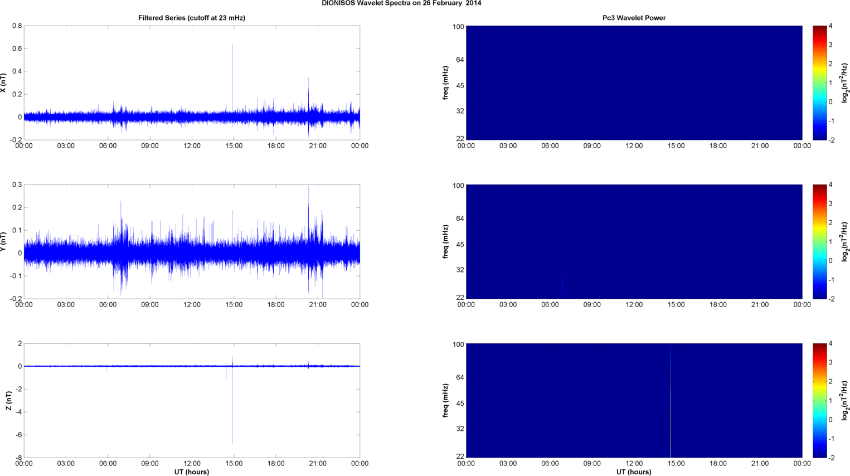The width and height of the screenshot is (850, 476).
Task: Click the bottom spectrogram's colorbar
Action: click(x=819, y=401)
